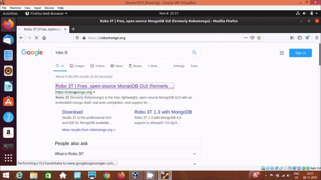
Task: Switch to Videos results tab
Action: pyautogui.click(x=98, y=66)
